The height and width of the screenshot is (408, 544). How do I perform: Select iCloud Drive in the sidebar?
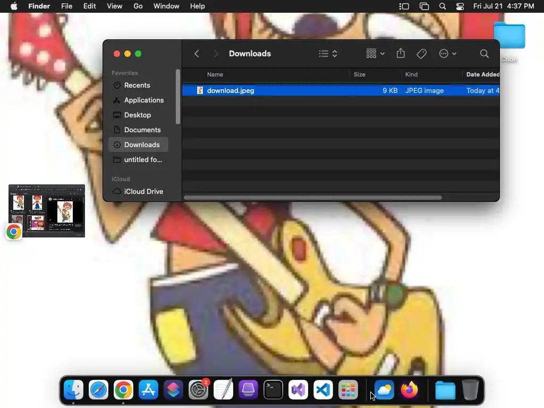coord(138,191)
